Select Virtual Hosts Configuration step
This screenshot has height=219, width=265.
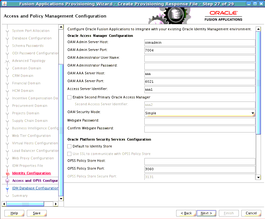tap(35, 143)
